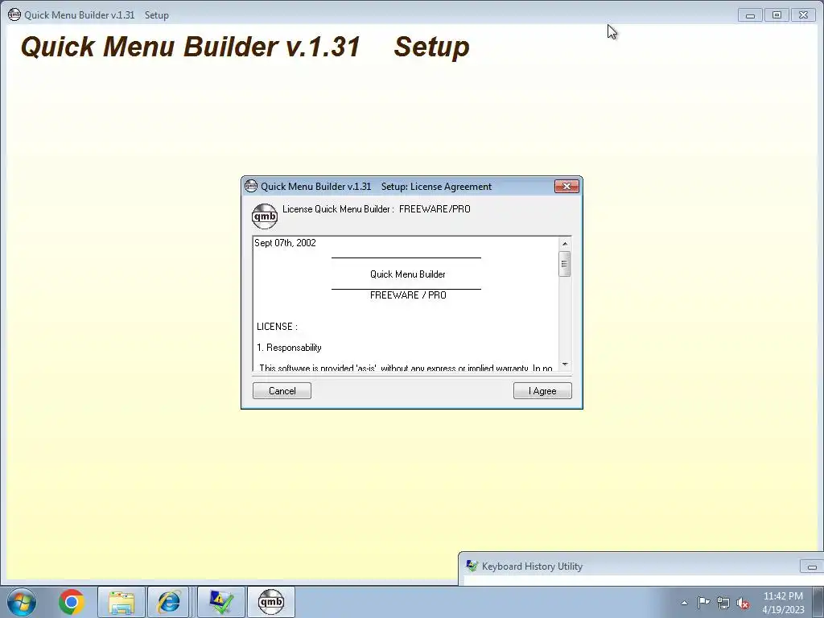The height and width of the screenshot is (618, 824).
Task: Close the License Agreement dialog window
Action: (566, 186)
